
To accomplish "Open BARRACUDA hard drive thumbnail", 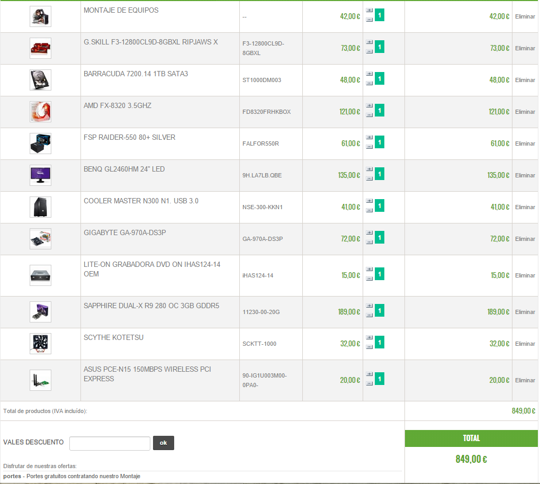I will pyautogui.click(x=40, y=79).
